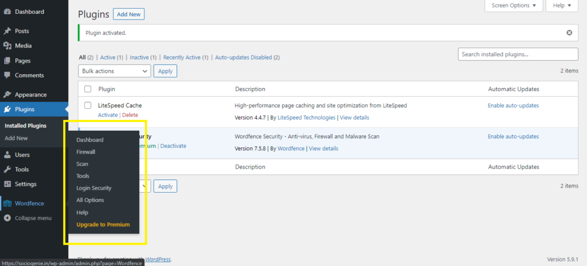Open Add New under Plugins submenu
The image size is (587, 266).
coord(16,138)
